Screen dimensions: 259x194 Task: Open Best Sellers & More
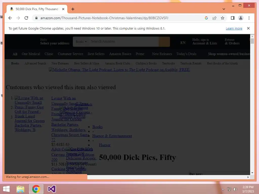(87, 63)
